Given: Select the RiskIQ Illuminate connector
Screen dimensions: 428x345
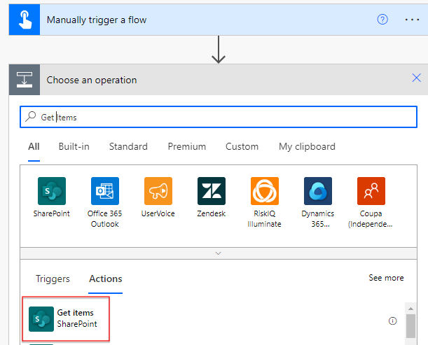Looking at the screenshot, I should 265,191.
